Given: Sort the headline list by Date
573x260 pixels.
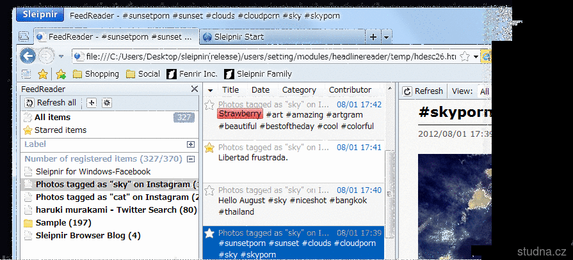Looking at the screenshot, I should [261, 90].
